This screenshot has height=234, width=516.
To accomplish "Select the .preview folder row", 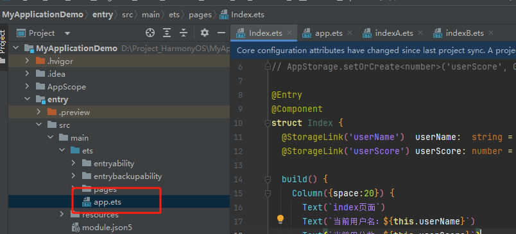I will click(x=119, y=112).
